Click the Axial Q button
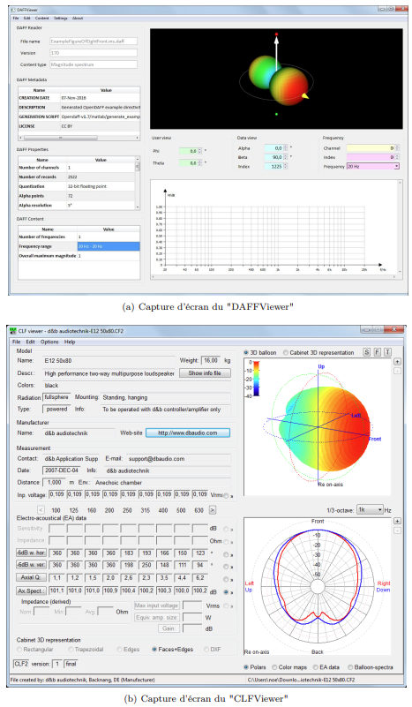 pyautogui.click(x=31, y=577)
